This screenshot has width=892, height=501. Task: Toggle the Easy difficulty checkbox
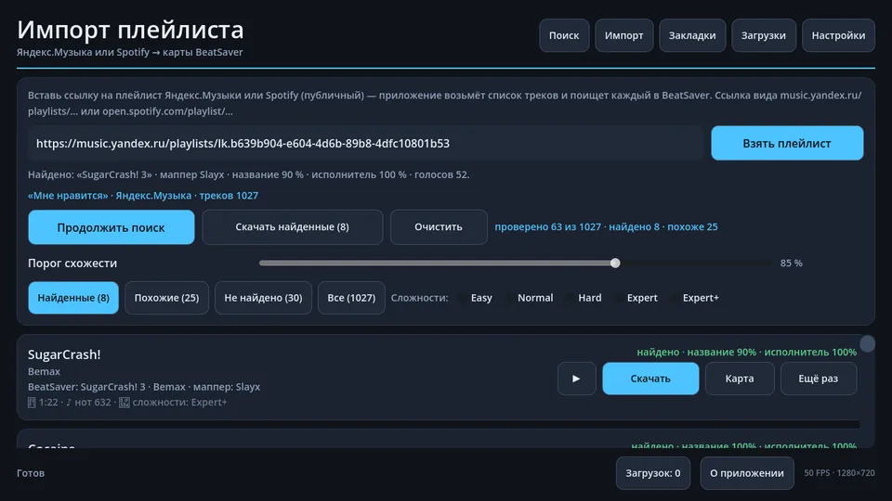(476, 298)
